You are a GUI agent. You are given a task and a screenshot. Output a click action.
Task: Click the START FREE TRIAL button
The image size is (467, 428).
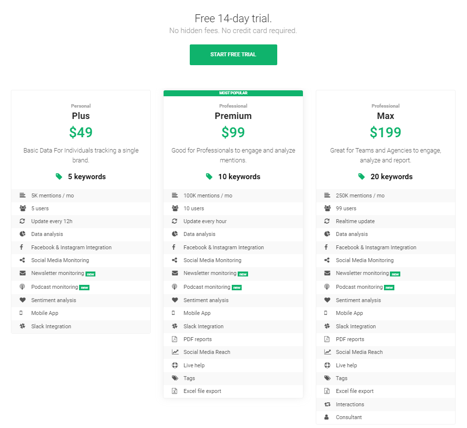pos(233,55)
